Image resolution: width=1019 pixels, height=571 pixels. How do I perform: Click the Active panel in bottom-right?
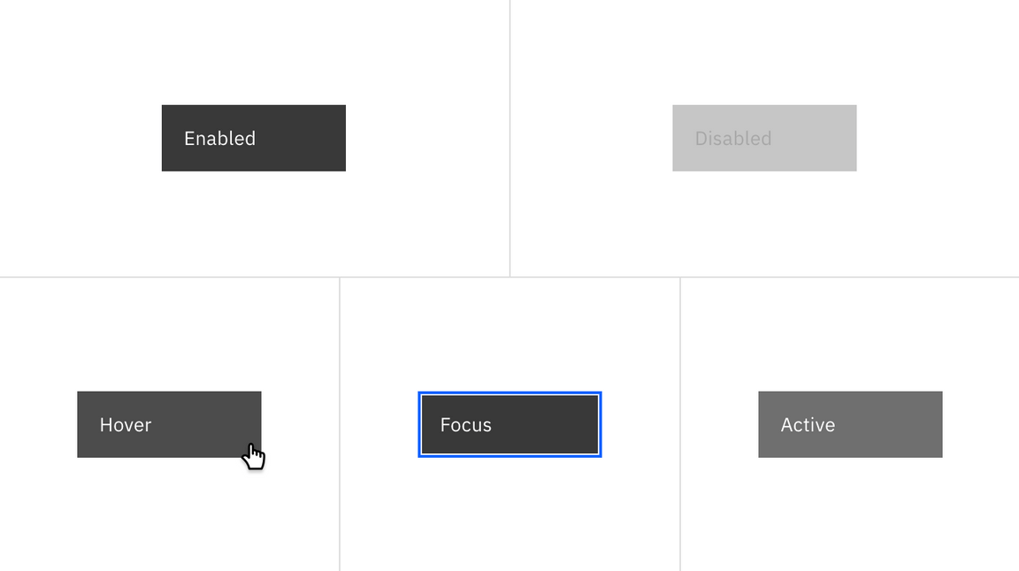click(x=849, y=424)
